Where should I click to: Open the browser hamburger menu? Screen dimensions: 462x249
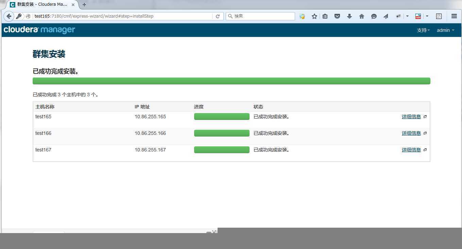point(454,16)
